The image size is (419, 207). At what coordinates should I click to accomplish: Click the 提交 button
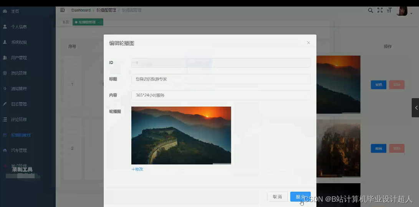tap(300, 197)
